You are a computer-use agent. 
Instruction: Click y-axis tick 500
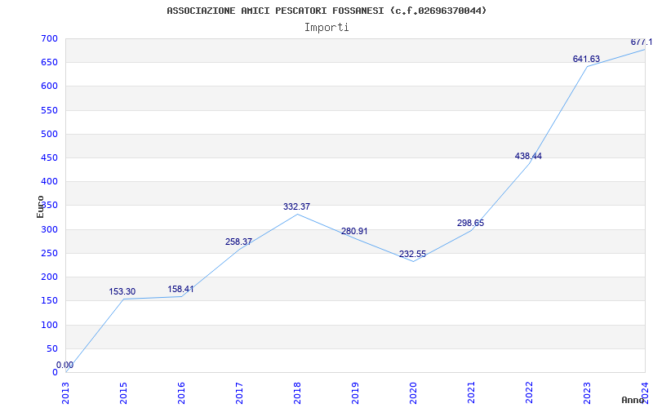[49, 134]
